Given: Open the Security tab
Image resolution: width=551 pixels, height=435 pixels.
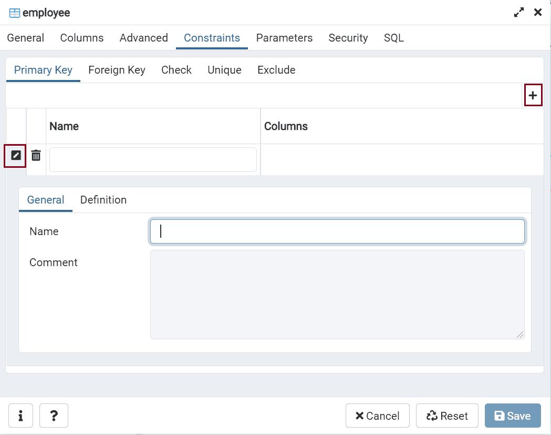Looking at the screenshot, I should pos(348,38).
